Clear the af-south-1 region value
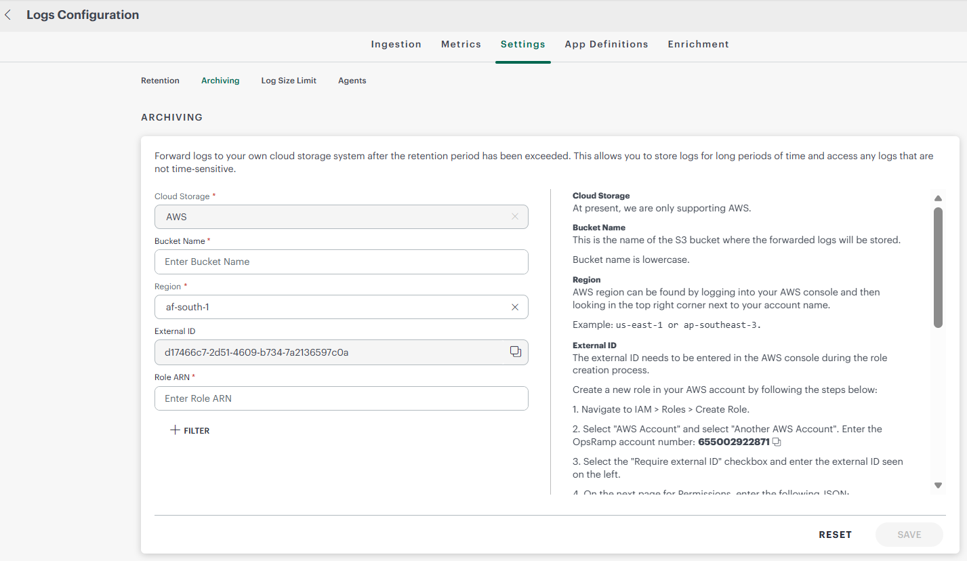 pos(514,307)
